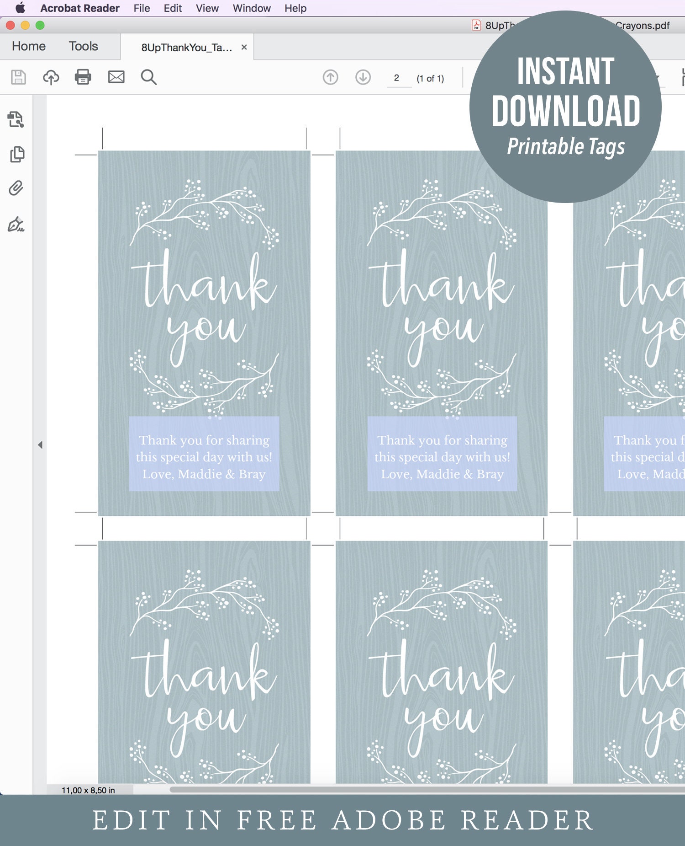This screenshot has width=685, height=846.
Task: Open the Apple menu
Action: 20,8
